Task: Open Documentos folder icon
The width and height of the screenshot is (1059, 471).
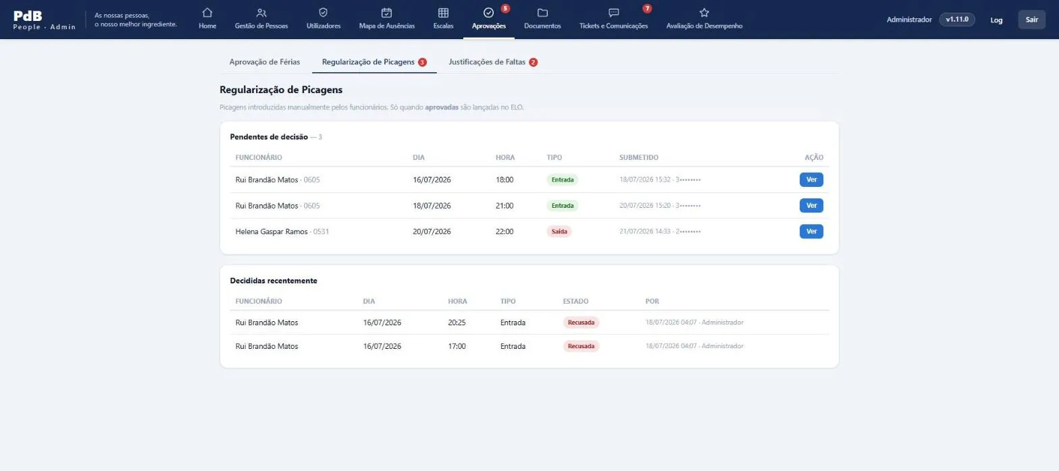Action: point(542,13)
